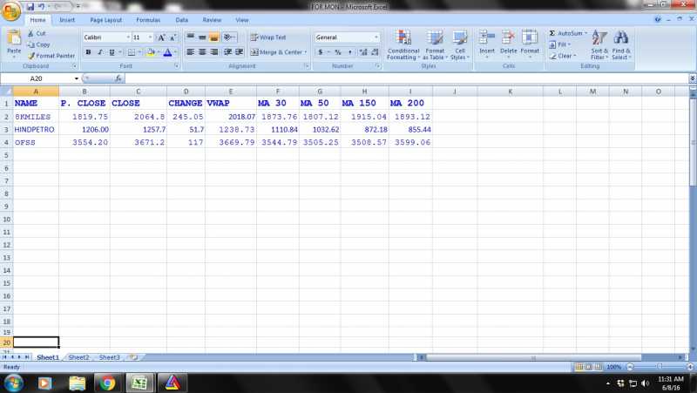Click the Insert Function fx icon

click(118, 78)
